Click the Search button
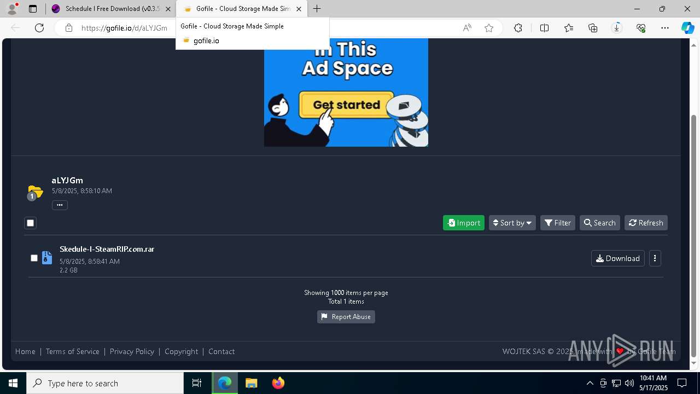 (599, 223)
